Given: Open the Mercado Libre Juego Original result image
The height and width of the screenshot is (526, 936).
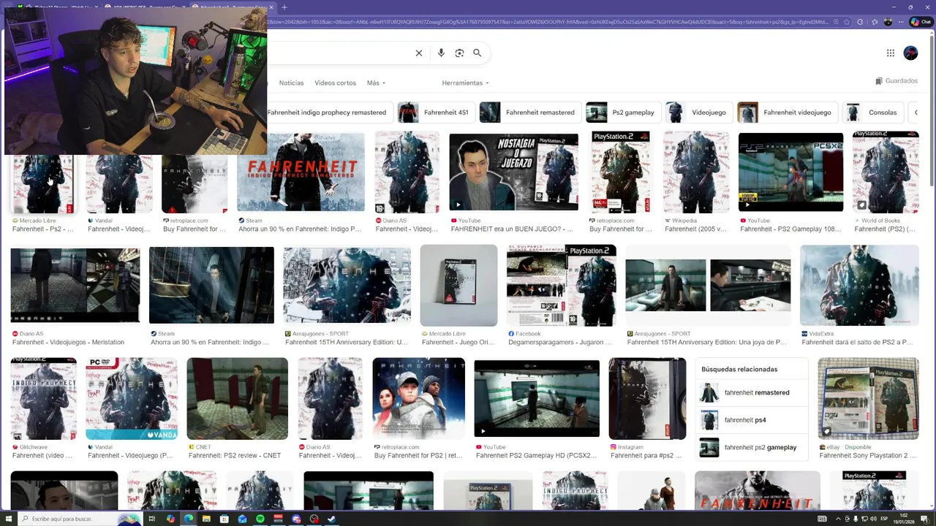Looking at the screenshot, I should tap(458, 286).
